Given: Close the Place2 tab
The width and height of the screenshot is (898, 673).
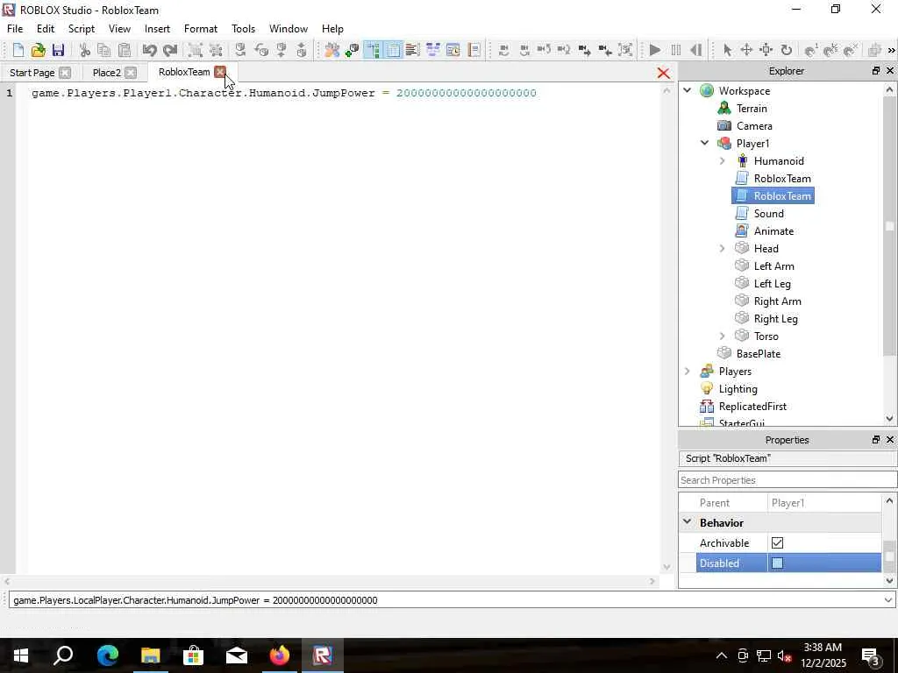Looking at the screenshot, I should [131, 73].
